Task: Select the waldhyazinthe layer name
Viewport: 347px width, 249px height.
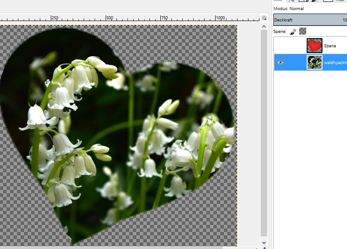Action: coord(335,63)
